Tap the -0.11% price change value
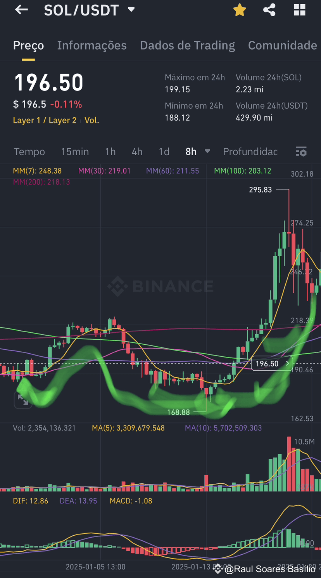This screenshot has width=321, height=578. [x=66, y=104]
